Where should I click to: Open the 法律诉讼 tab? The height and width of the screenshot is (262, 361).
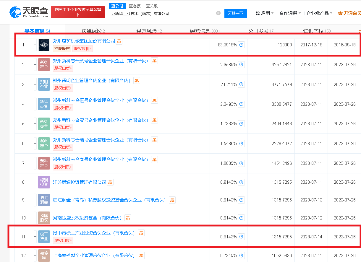[x=93, y=31]
